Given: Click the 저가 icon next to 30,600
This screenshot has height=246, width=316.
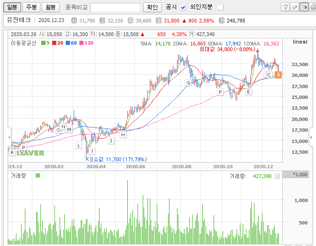Looking at the screenshot, I should point(131,21).
